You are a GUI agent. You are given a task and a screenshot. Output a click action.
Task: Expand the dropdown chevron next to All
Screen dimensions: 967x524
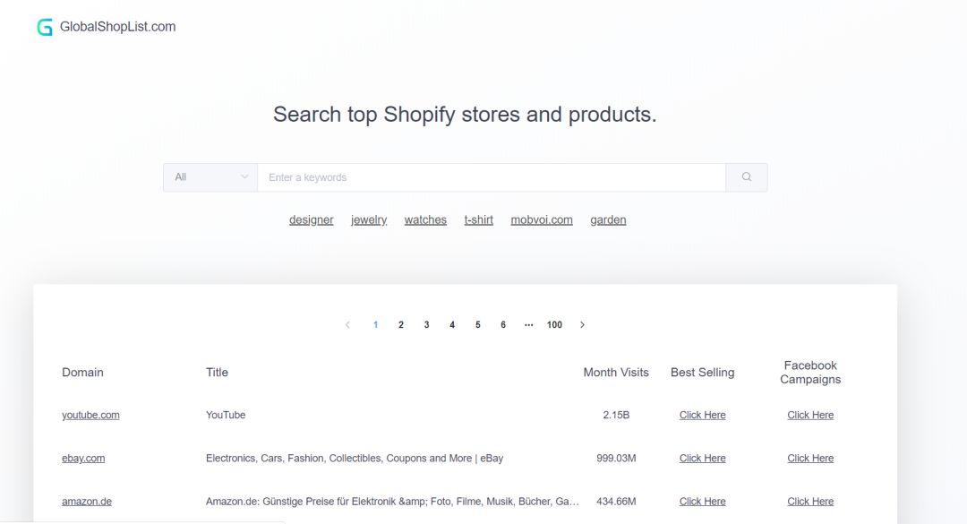coord(244,176)
